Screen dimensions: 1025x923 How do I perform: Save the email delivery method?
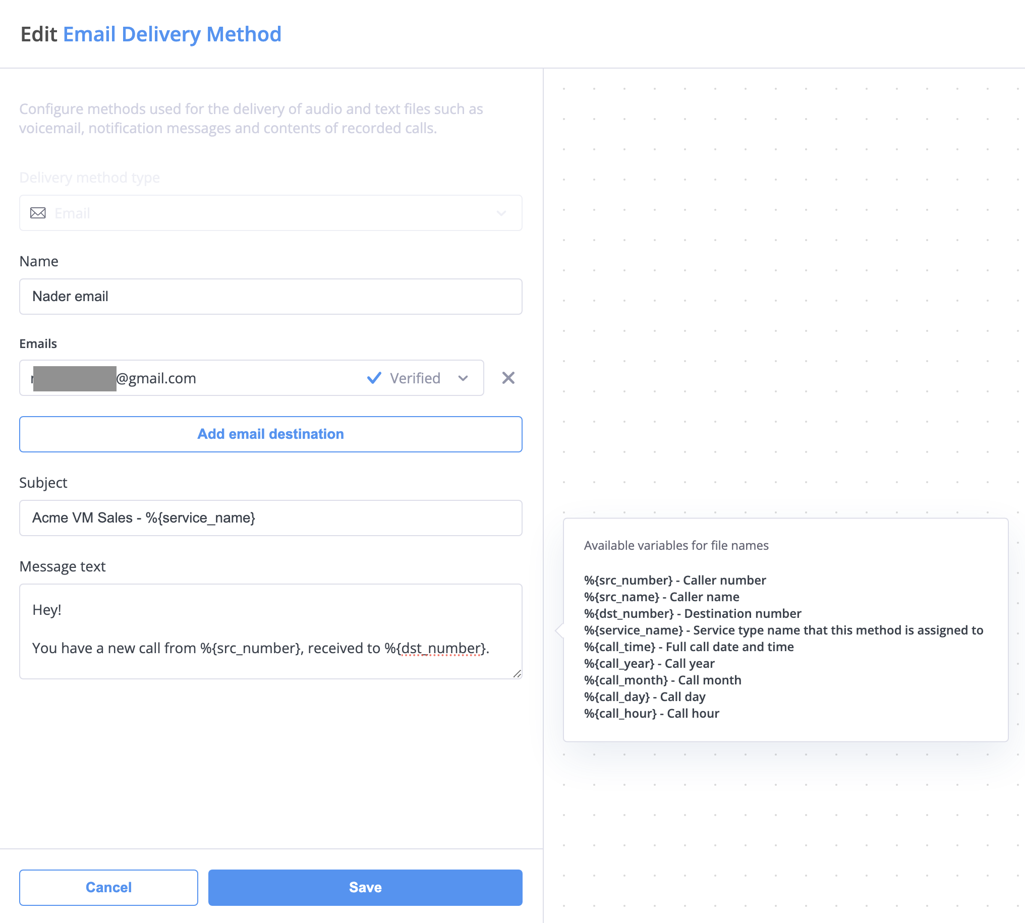click(365, 888)
